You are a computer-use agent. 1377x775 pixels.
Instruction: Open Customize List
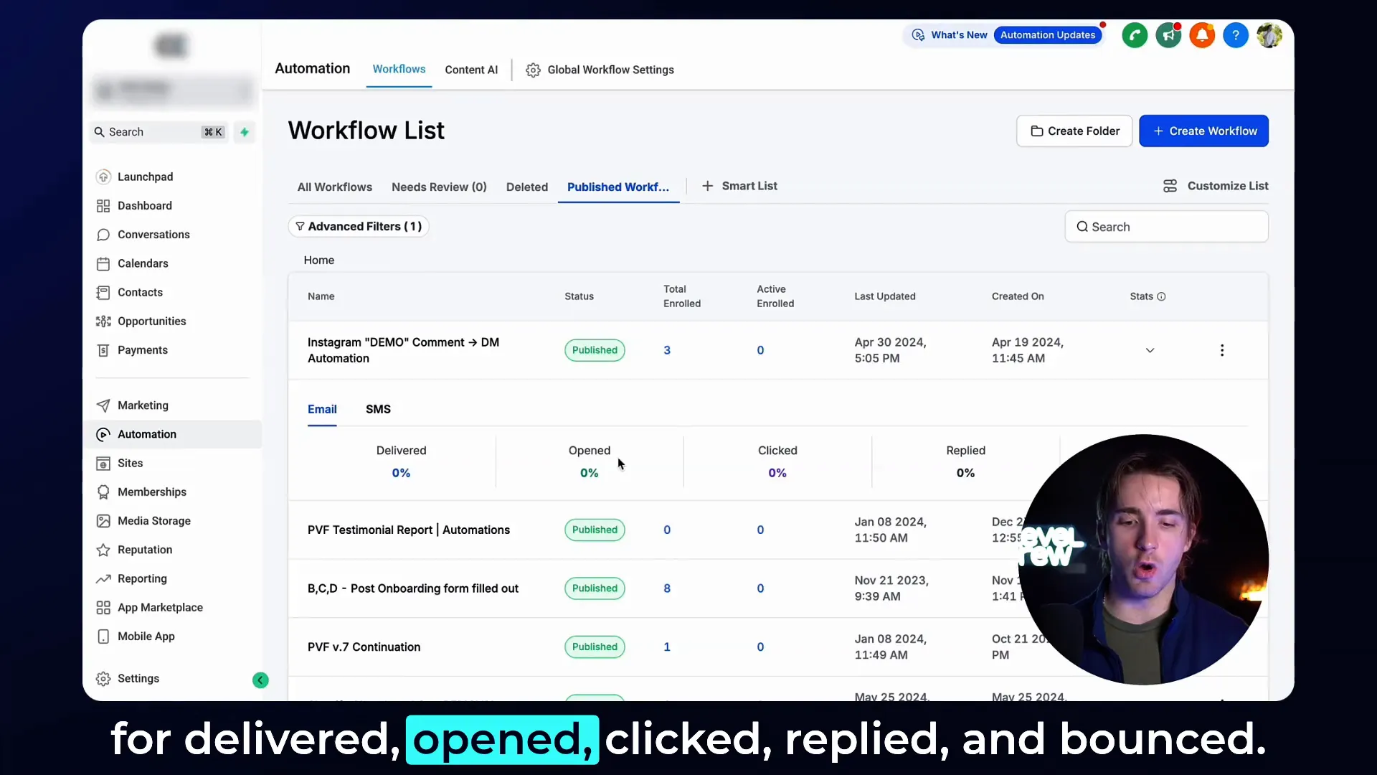pyautogui.click(x=1216, y=186)
